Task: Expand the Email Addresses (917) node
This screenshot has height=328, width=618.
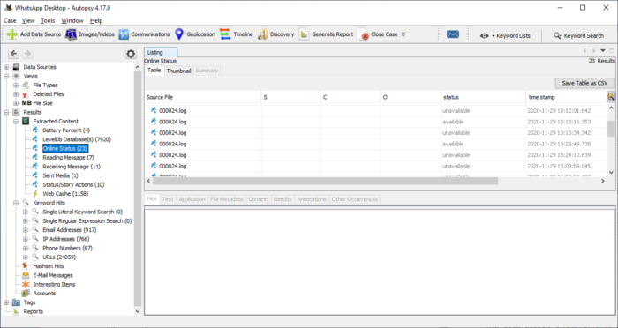Action: point(26,230)
